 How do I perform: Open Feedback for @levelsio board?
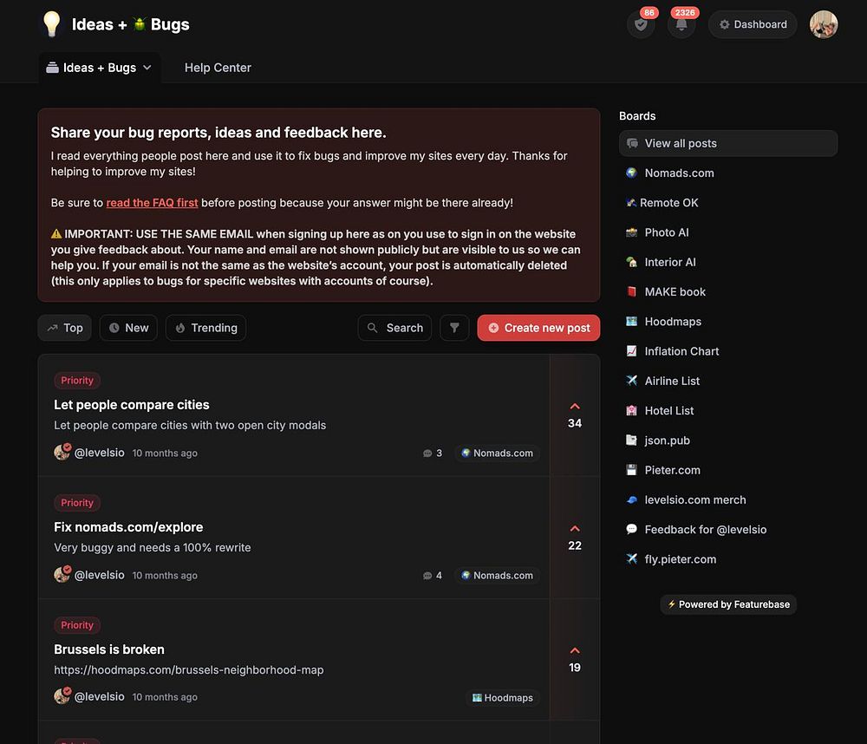click(728, 530)
